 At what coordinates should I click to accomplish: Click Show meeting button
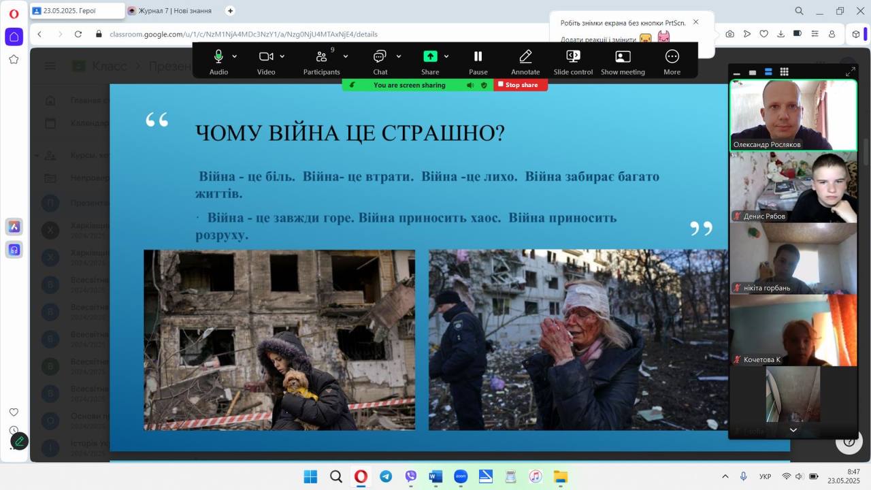tap(623, 62)
